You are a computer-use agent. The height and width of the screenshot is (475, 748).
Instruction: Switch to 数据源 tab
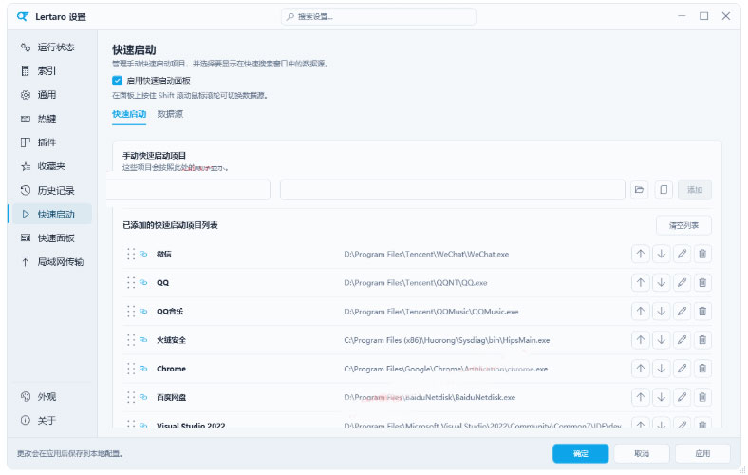point(170,114)
